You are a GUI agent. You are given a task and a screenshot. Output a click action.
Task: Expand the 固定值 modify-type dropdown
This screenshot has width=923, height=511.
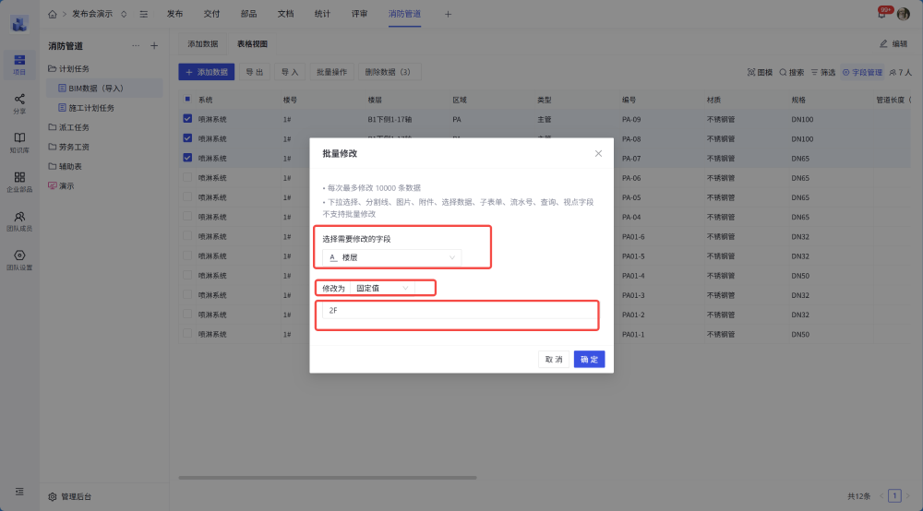[382, 288]
